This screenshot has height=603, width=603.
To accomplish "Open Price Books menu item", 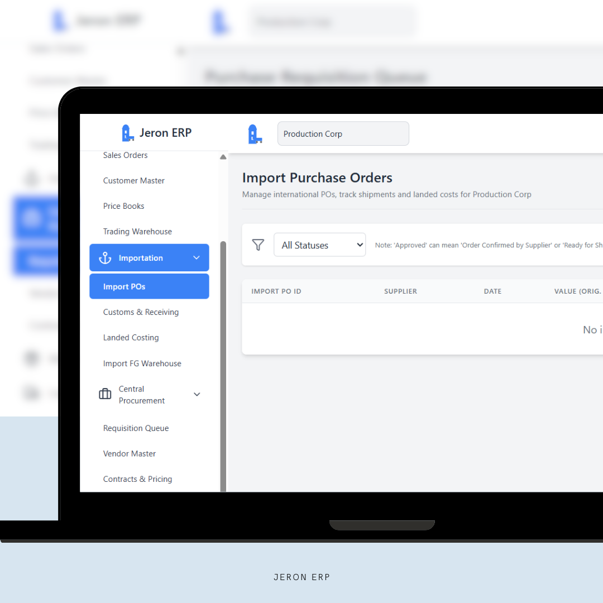I will [x=123, y=206].
